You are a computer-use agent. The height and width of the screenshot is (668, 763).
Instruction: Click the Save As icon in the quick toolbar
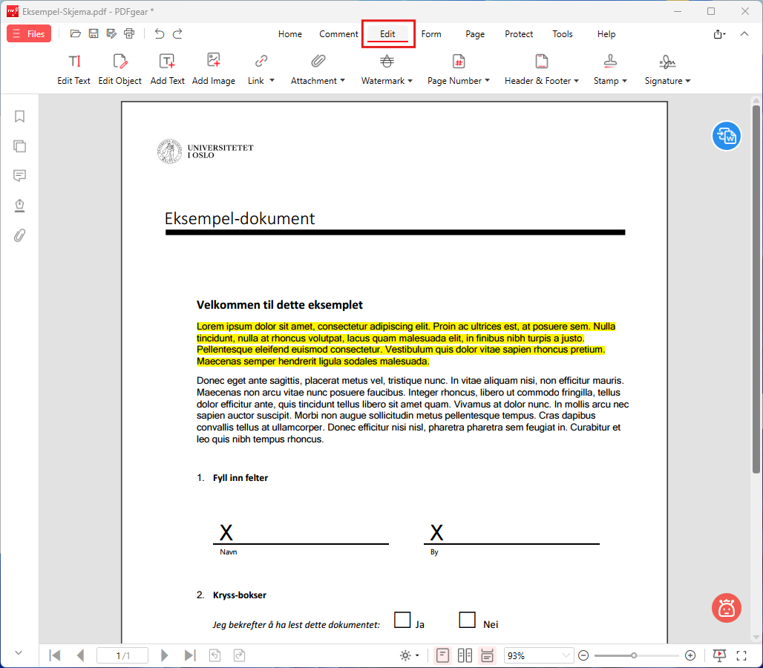click(x=111, y=33)
